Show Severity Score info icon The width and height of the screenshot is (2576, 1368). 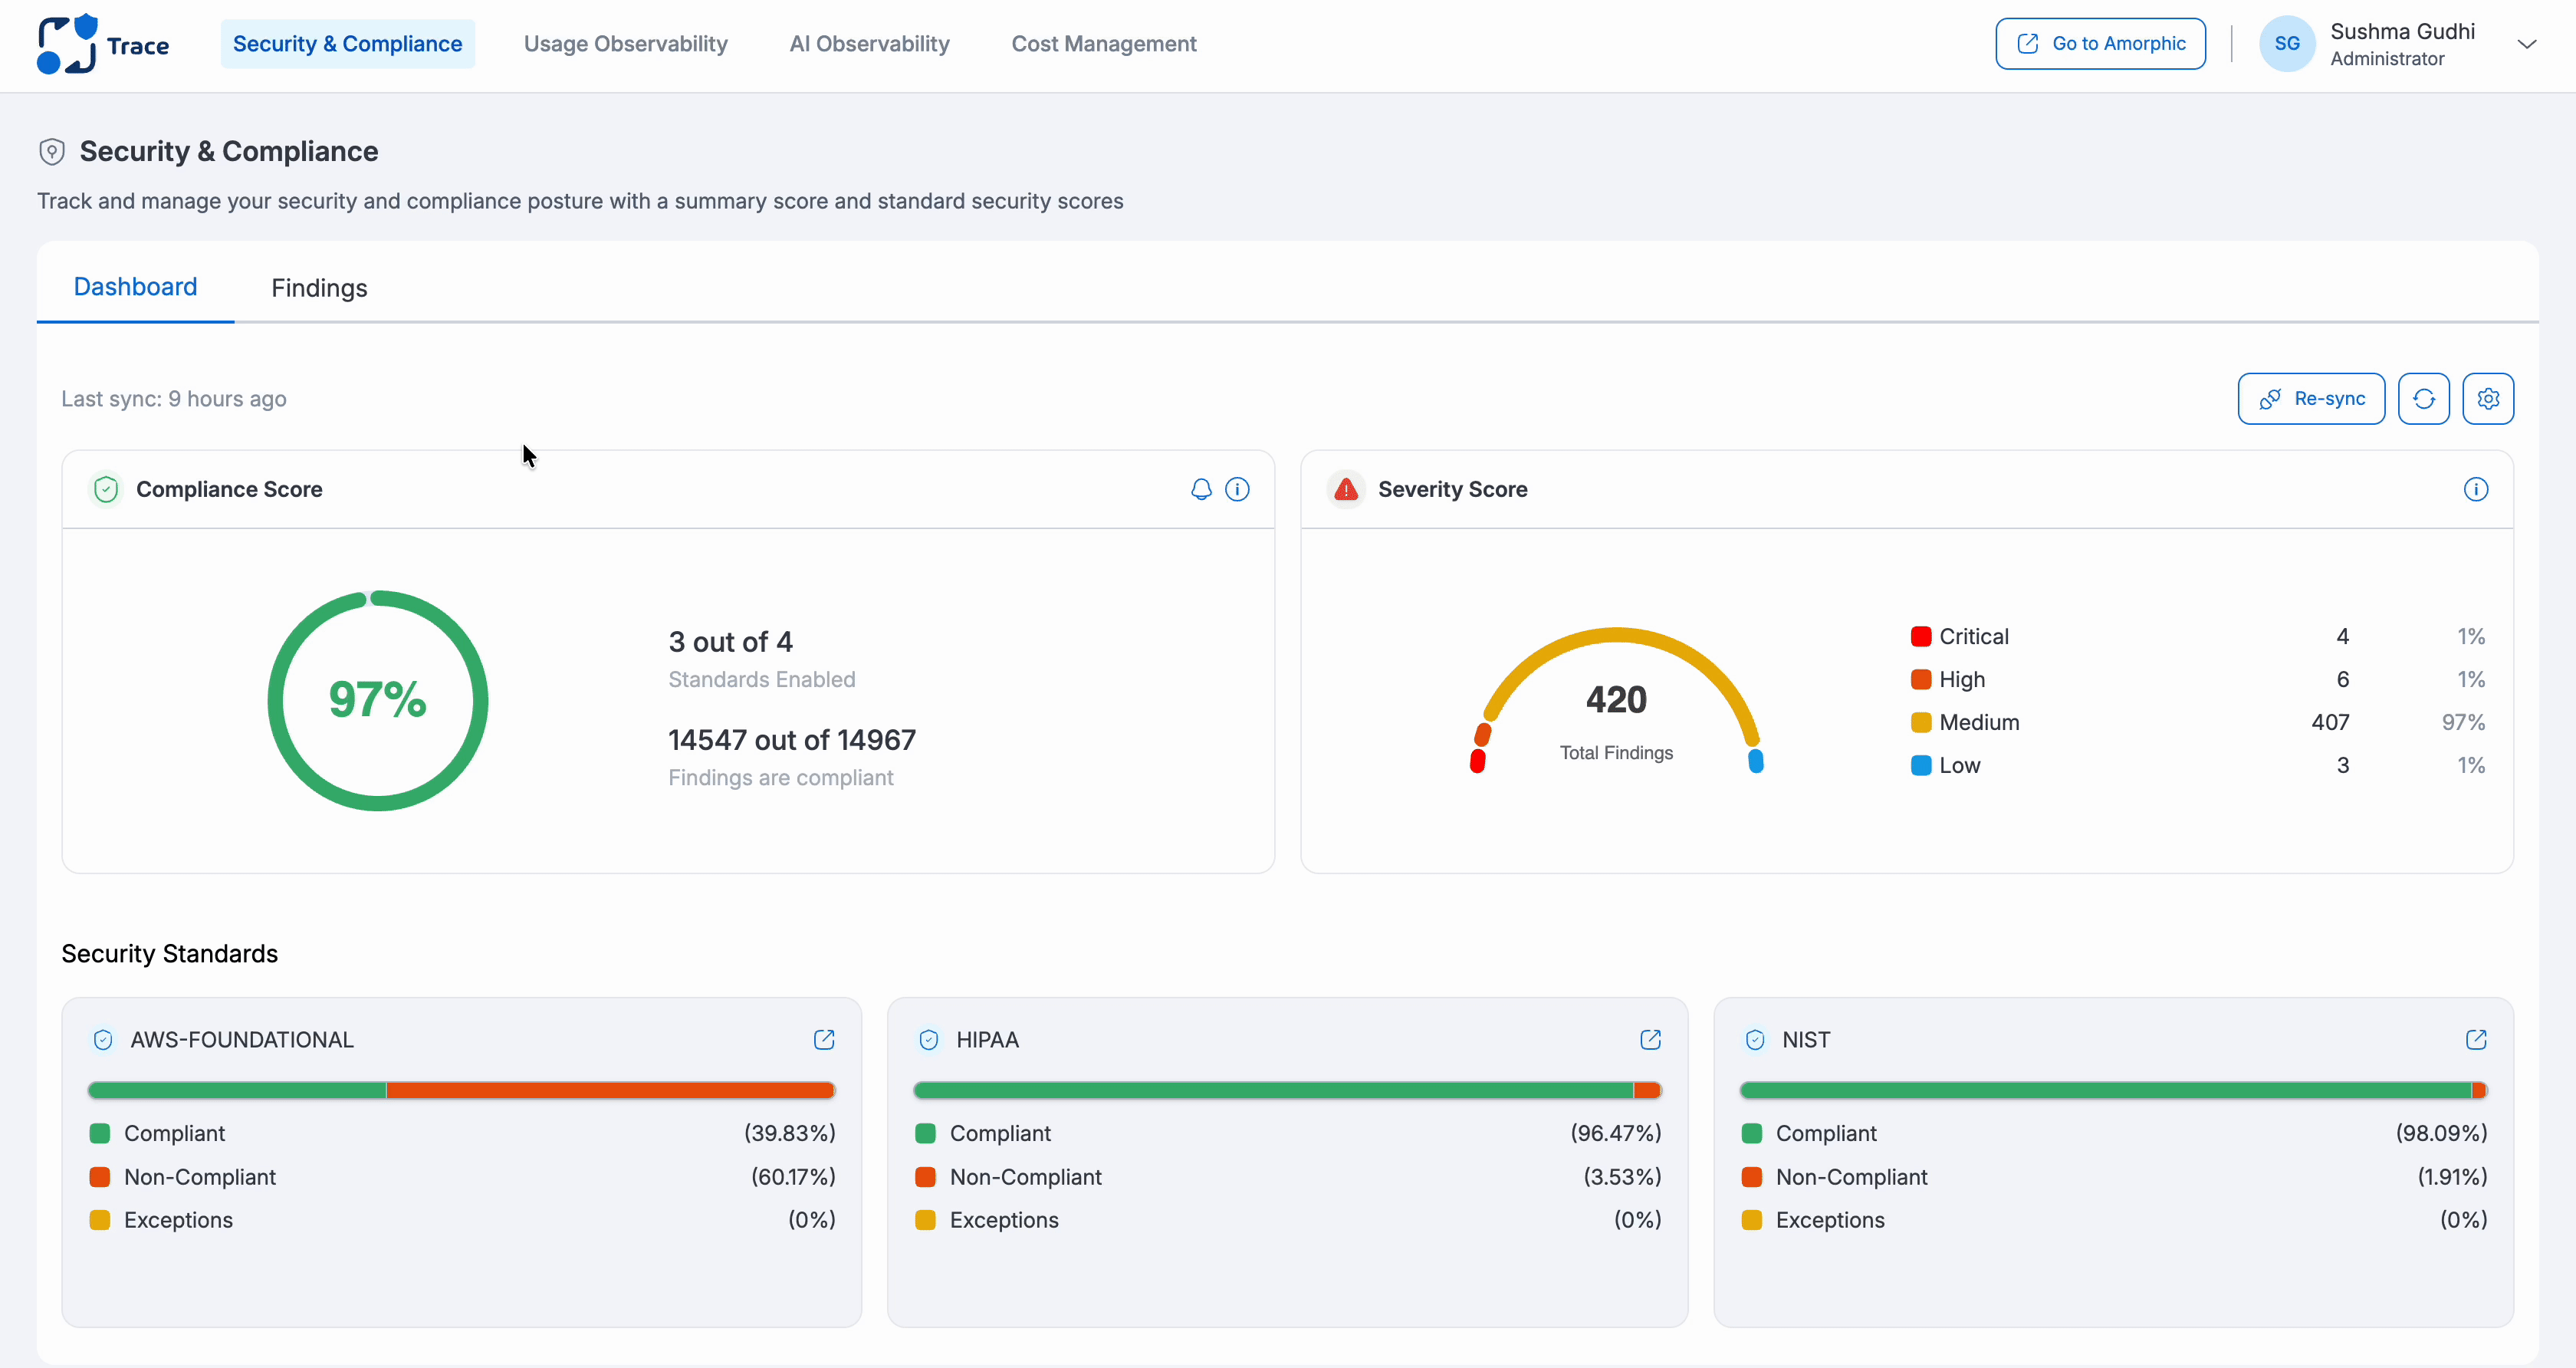[2475, 489]
